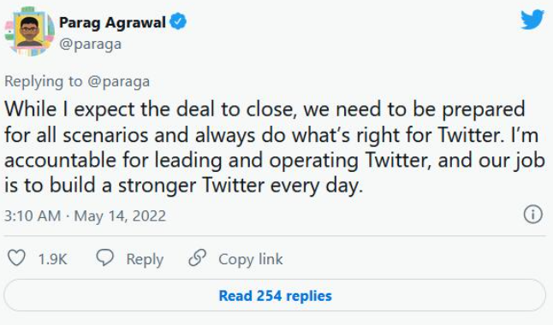Open the tweet info circle icon
553x325 pixels.
(532, 215)
